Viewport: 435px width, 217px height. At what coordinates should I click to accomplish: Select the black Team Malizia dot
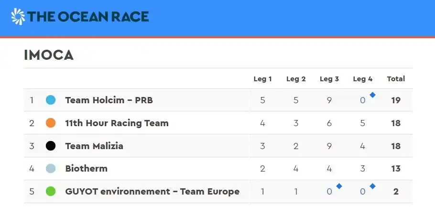point(51,146)
